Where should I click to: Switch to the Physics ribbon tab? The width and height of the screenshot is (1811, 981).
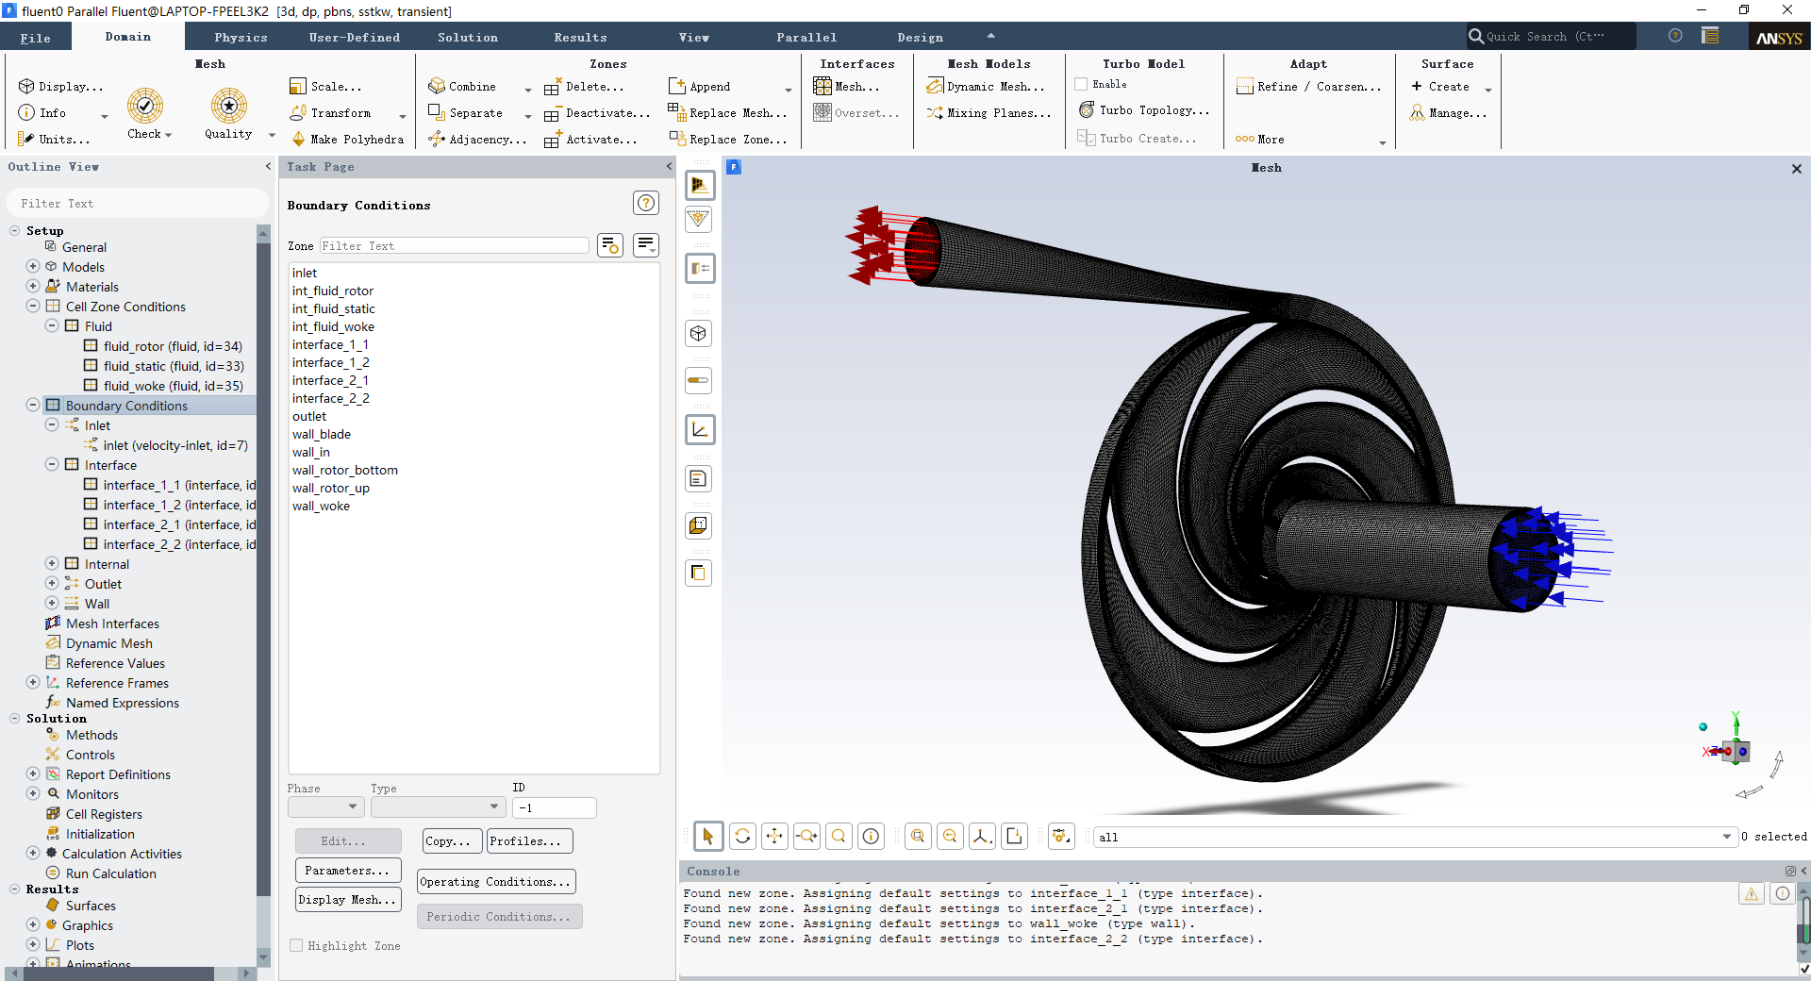tap(241, 38)
